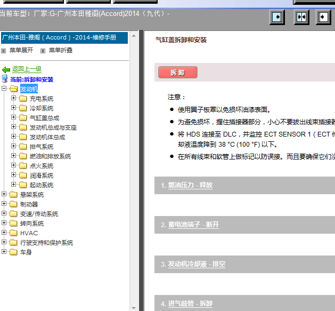
Task: Click the folder icon for 悬架系统
Action: 13,195
